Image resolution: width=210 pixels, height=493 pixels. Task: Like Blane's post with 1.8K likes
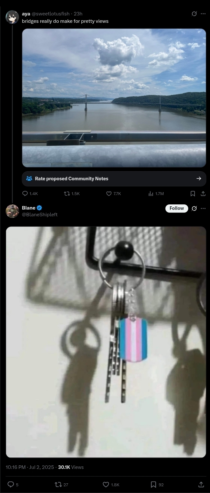[106, 485]
